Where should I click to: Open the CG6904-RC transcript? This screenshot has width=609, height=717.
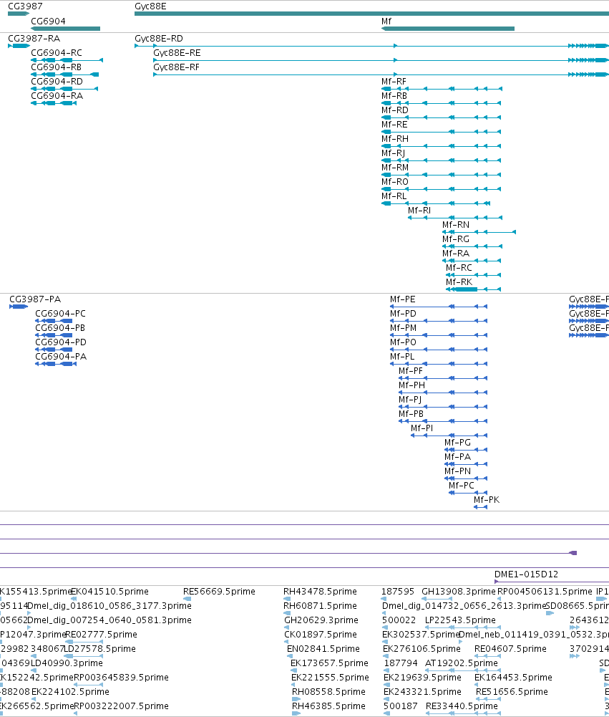point(67,60)
